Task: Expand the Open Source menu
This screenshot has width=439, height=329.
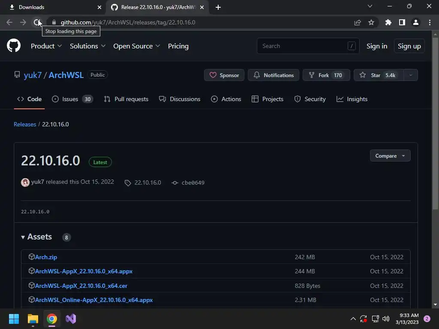Action: point(137,46)
